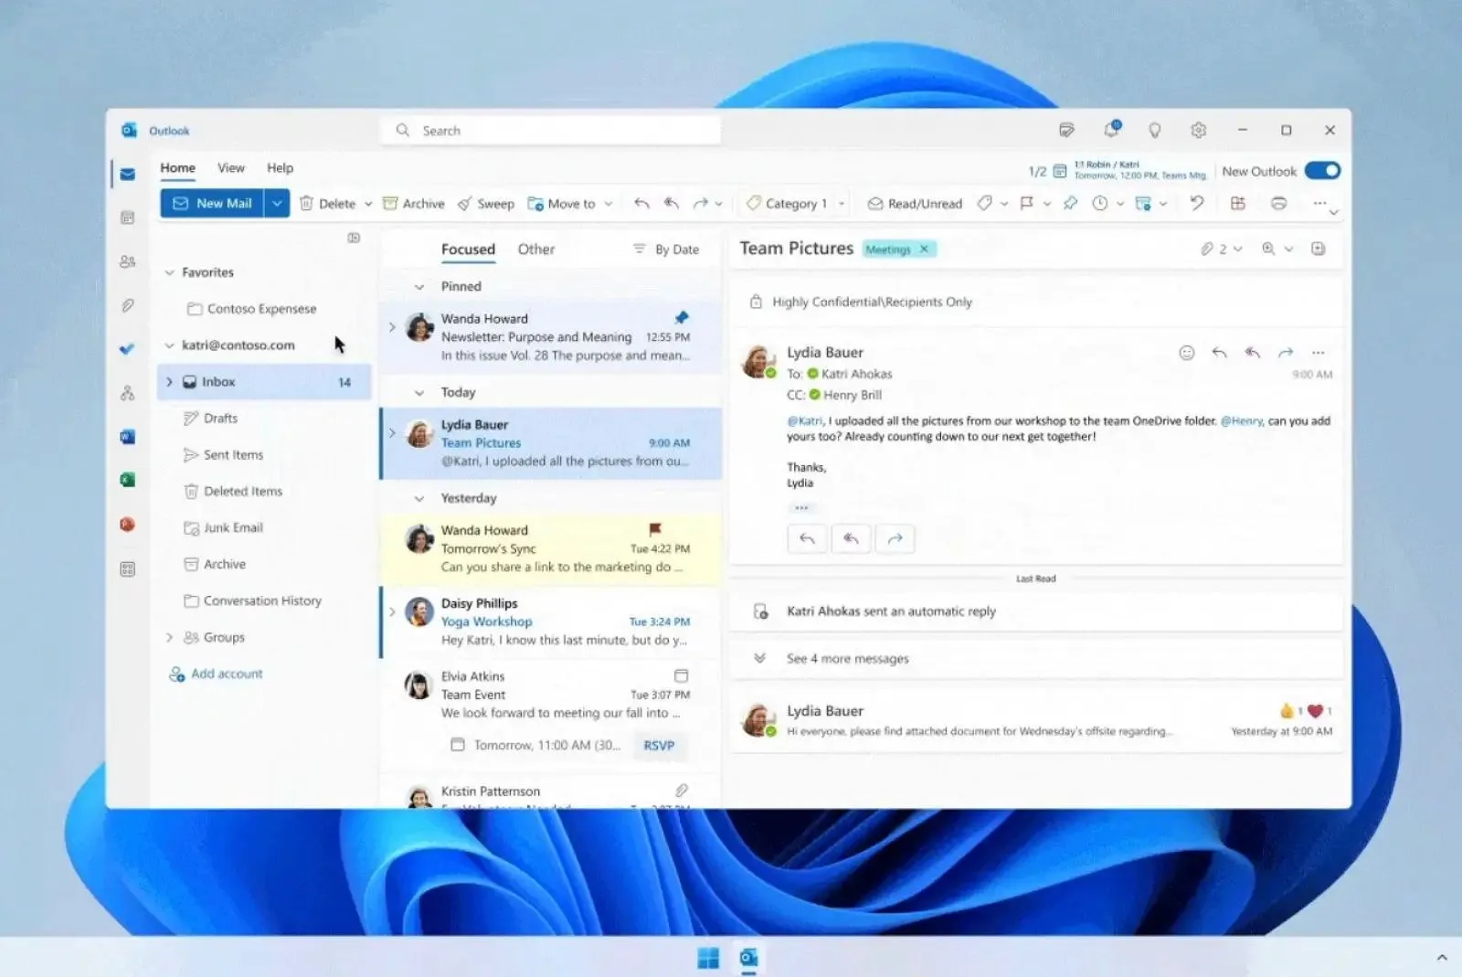Unpin Wanda Howard's Newsletter email
Image resolution: width=1462 pixels, height=977 pixels.
click(682, 318)
